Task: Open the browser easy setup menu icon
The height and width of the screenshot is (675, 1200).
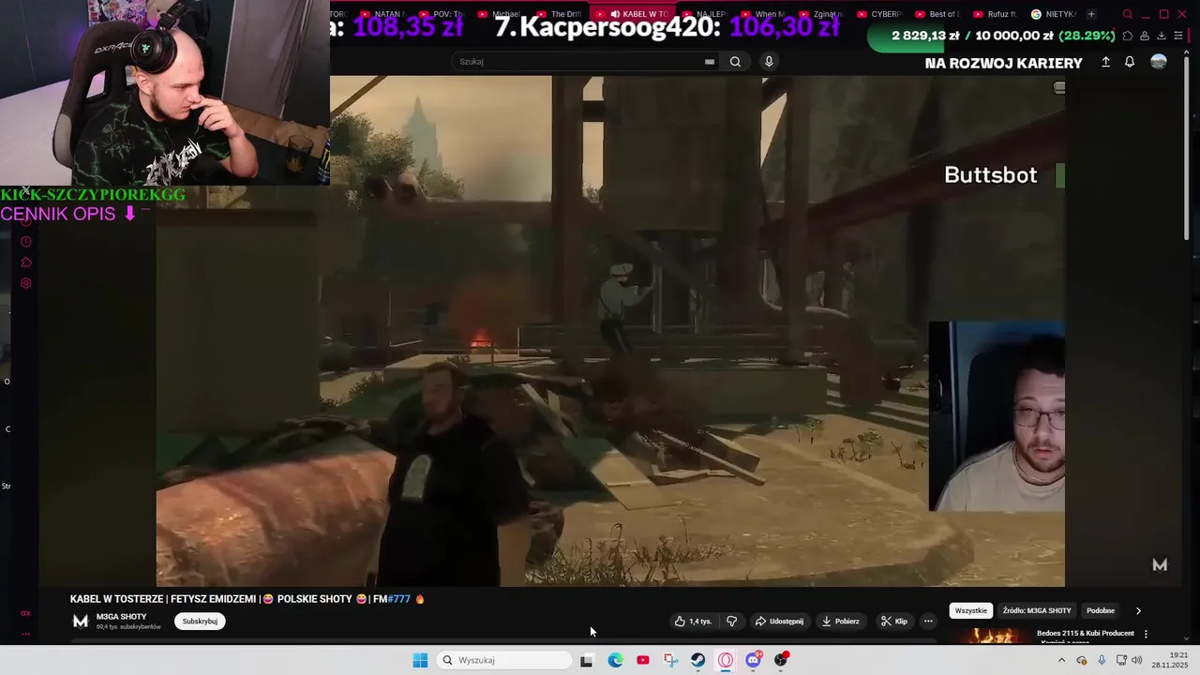Action: pos(1178,36)
